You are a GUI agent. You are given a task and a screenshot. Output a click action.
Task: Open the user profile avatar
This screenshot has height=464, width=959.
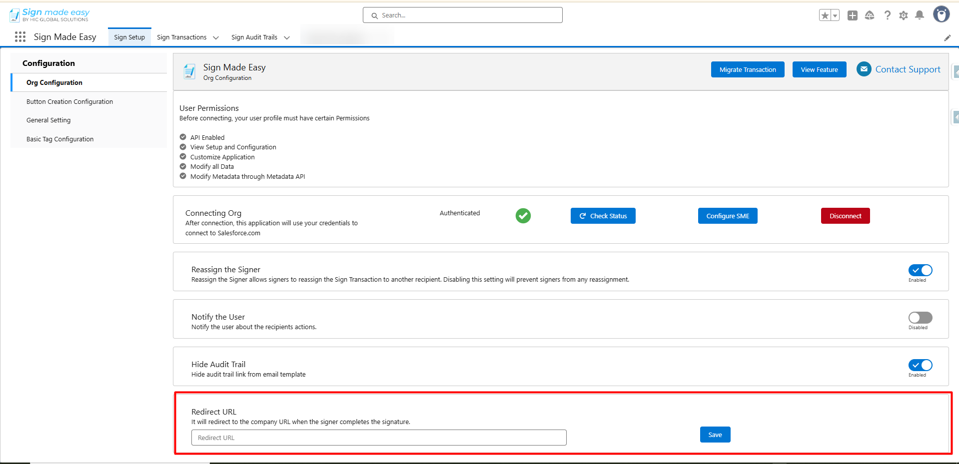(x=941, y=14)
